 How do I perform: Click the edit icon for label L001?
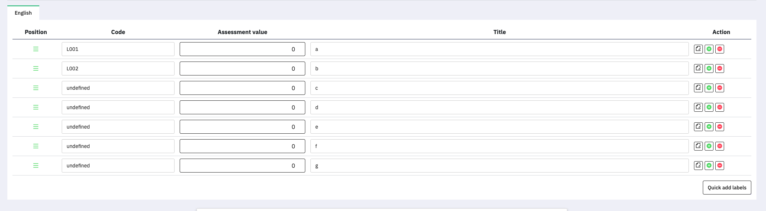(698, 49)
